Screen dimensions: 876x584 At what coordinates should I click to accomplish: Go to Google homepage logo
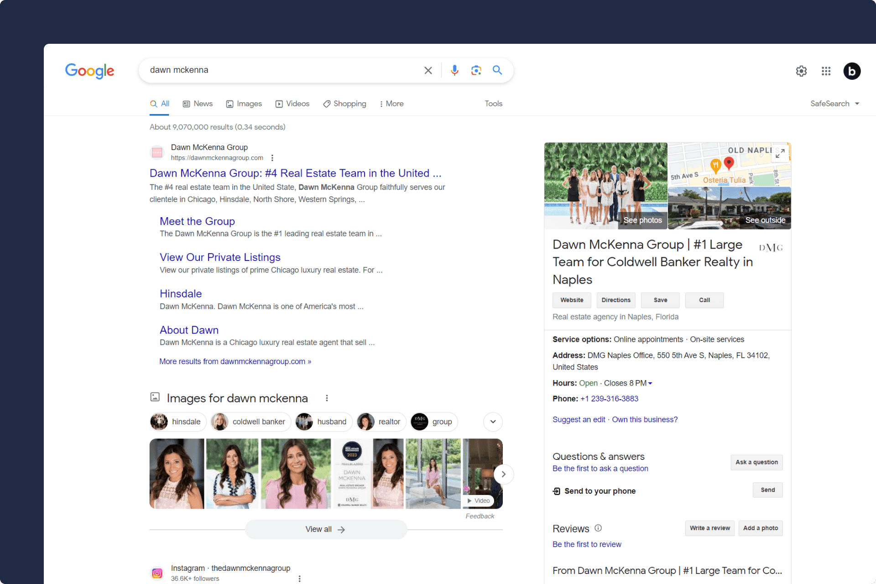coord(90,71)
